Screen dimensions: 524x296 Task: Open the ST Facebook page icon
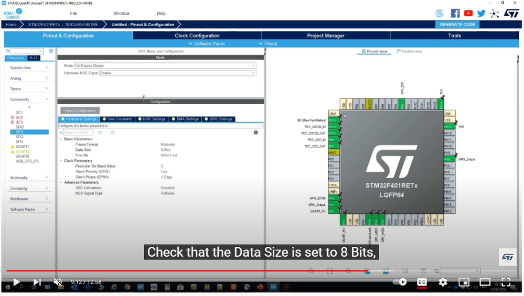[455, 13]
